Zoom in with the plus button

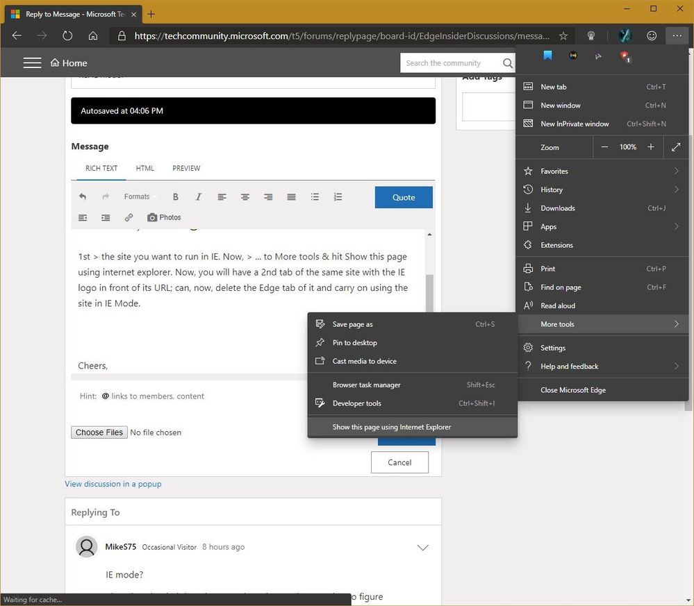click(x=651, y=147)
